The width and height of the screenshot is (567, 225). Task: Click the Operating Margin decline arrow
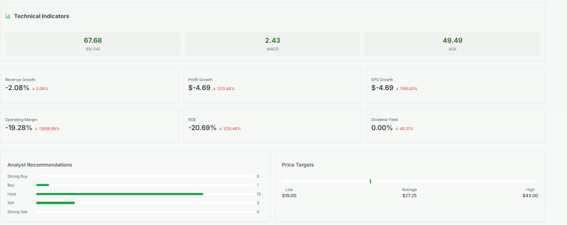point(36,129)
